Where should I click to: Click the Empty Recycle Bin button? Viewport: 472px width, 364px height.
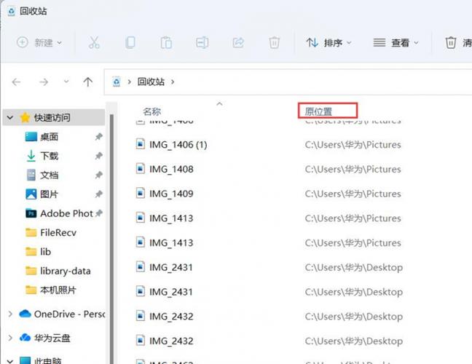(458, 43)
